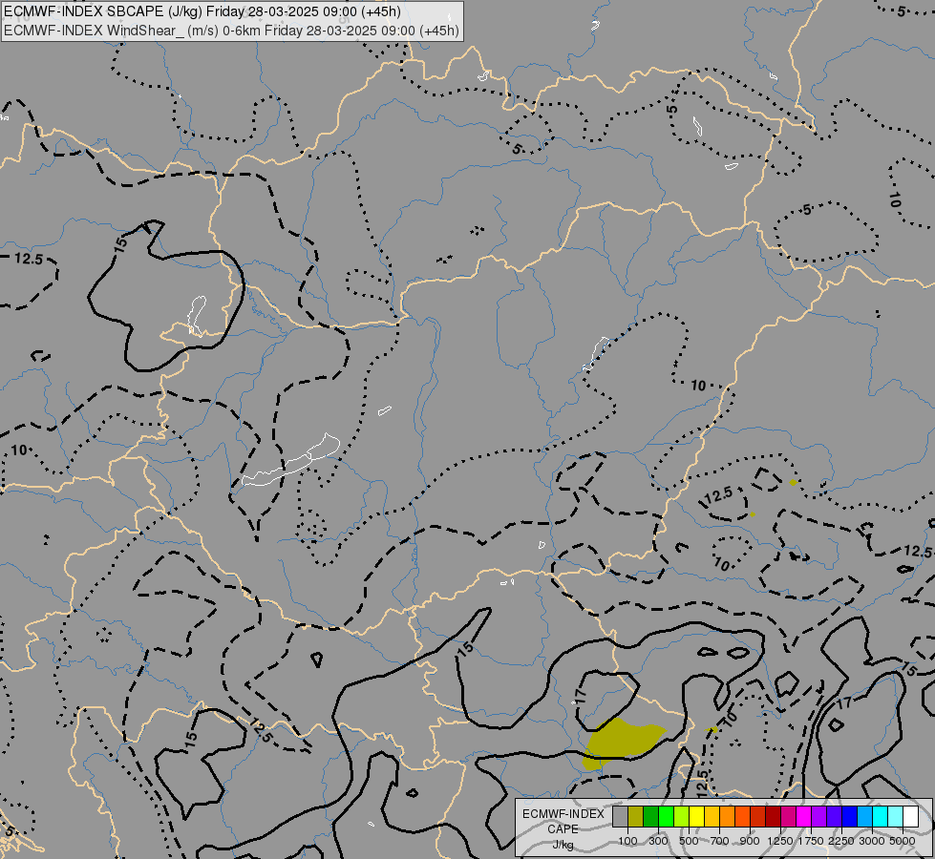
Task: Select the dark maroon legend swatch
Action: click(774, 817)
